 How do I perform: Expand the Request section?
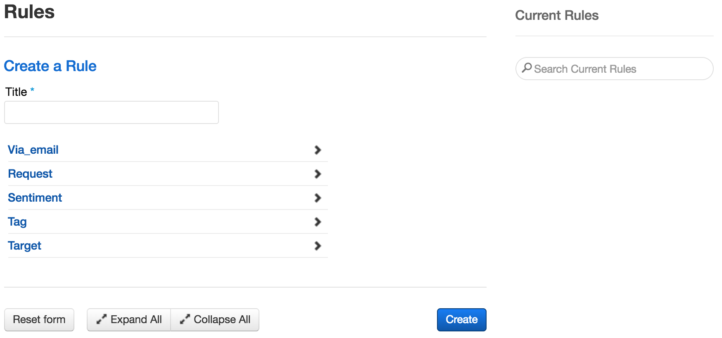168,174
